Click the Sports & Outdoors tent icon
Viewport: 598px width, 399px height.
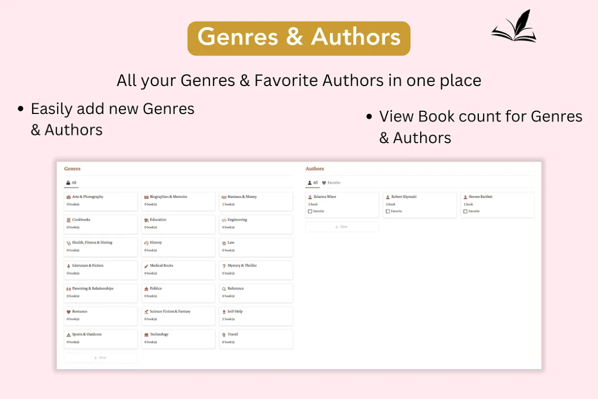[x=69, y=335]
